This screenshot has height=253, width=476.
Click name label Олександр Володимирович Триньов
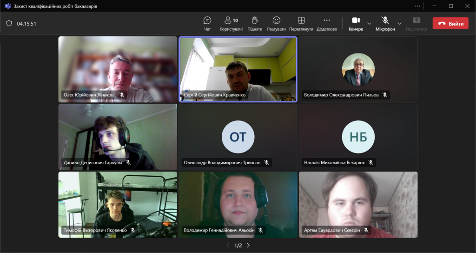coord(222,162)
